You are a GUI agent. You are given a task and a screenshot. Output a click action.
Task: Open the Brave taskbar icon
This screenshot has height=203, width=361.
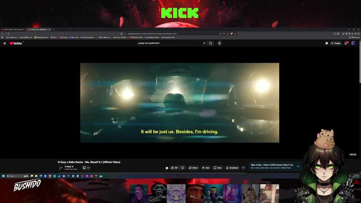point(50,176)
